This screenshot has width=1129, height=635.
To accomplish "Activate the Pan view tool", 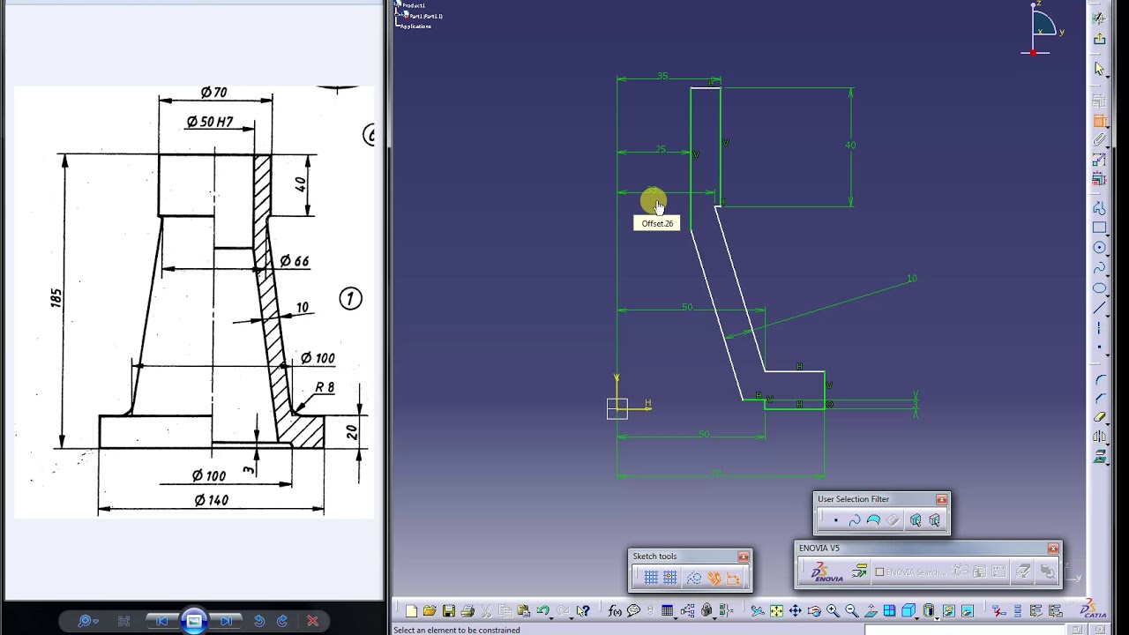I will point(796,610).
